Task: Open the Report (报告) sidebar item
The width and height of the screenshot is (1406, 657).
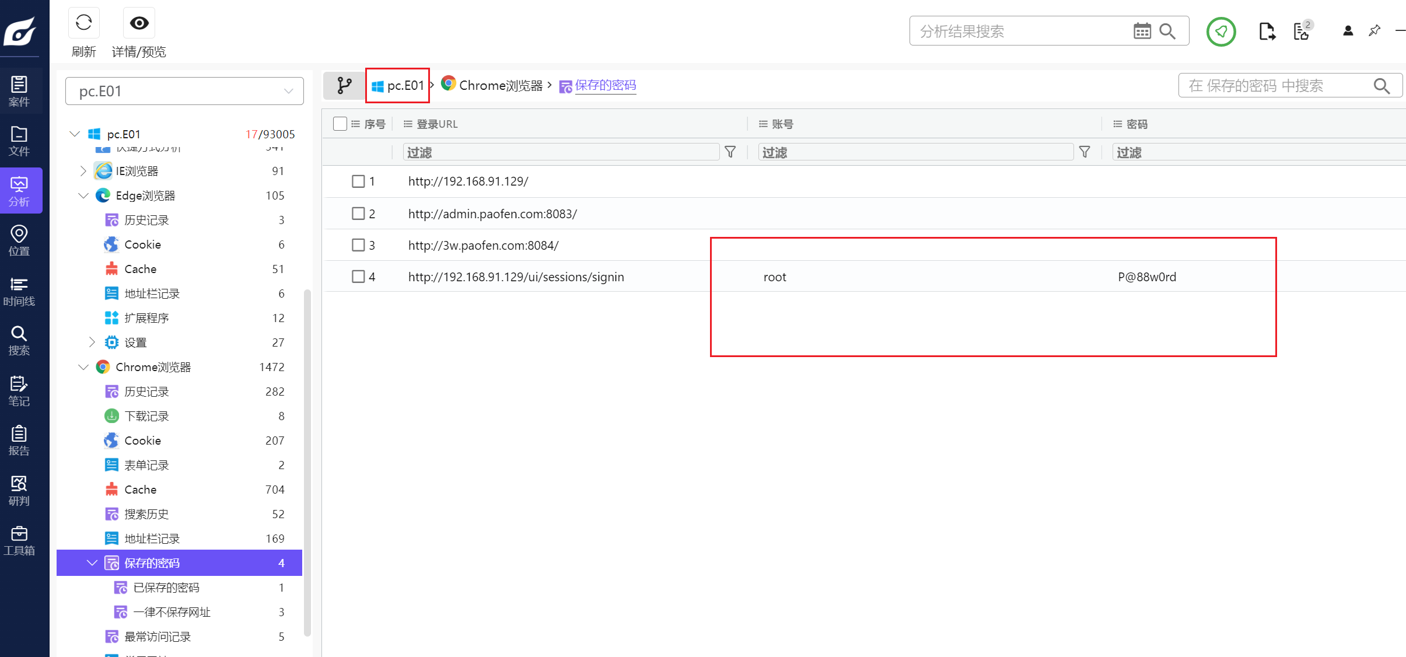Action: 19,441
